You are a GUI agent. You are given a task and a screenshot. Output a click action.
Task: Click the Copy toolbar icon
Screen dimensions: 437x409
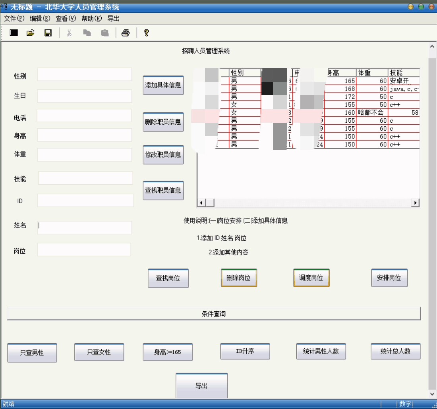(86, 33)
